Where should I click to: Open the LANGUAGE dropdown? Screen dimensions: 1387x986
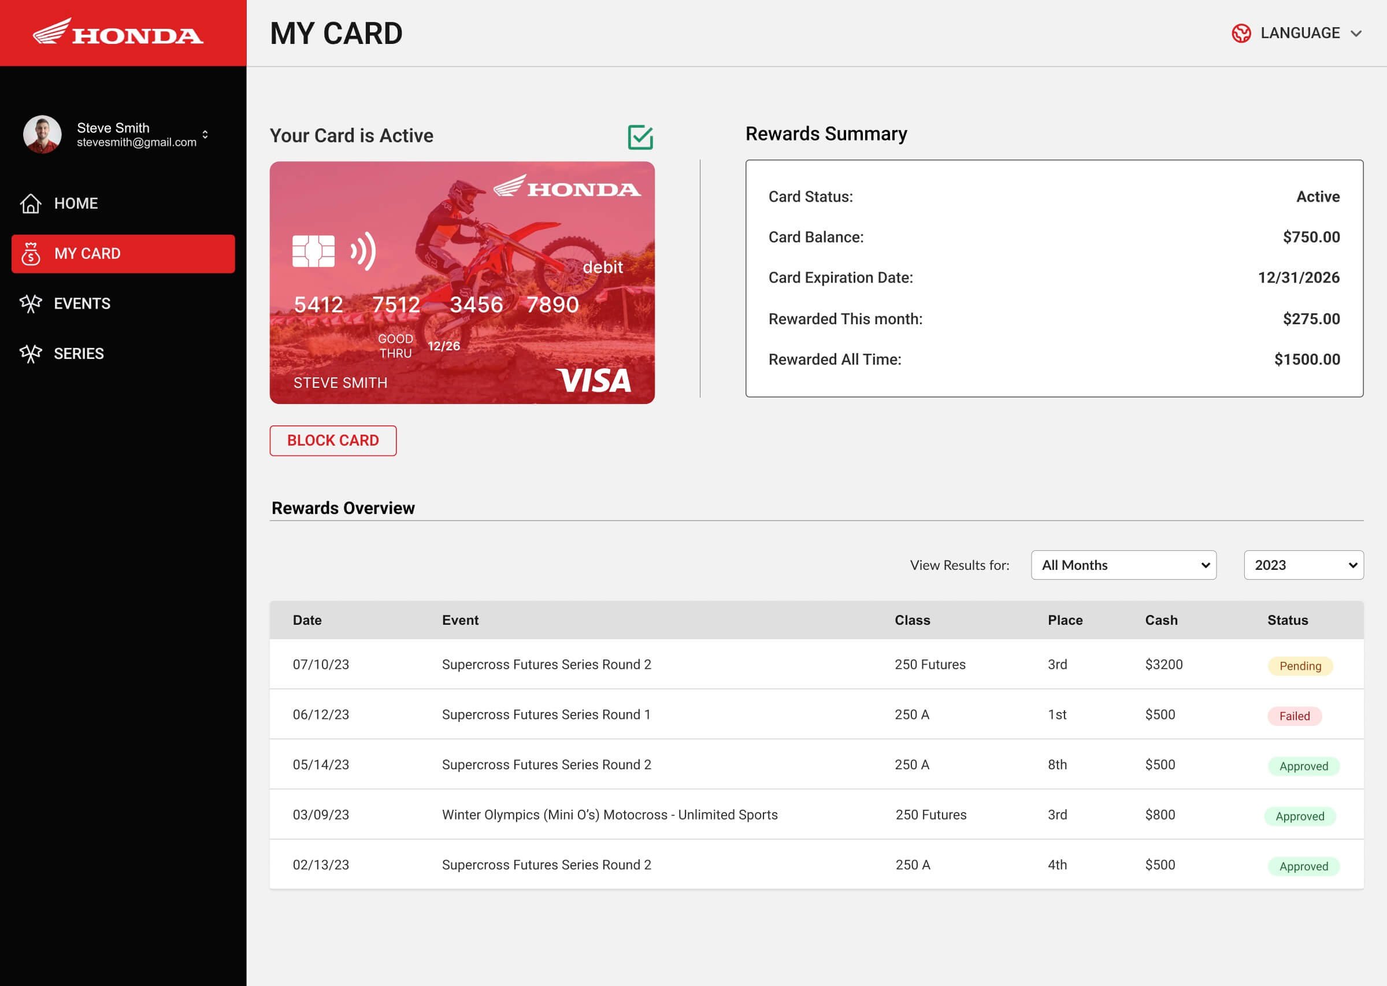(1297, 33)
